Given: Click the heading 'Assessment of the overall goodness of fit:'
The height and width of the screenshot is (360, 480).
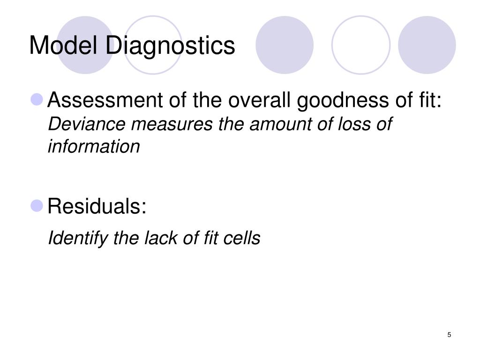Looking at the screenshot, I should tap(244, 100).
